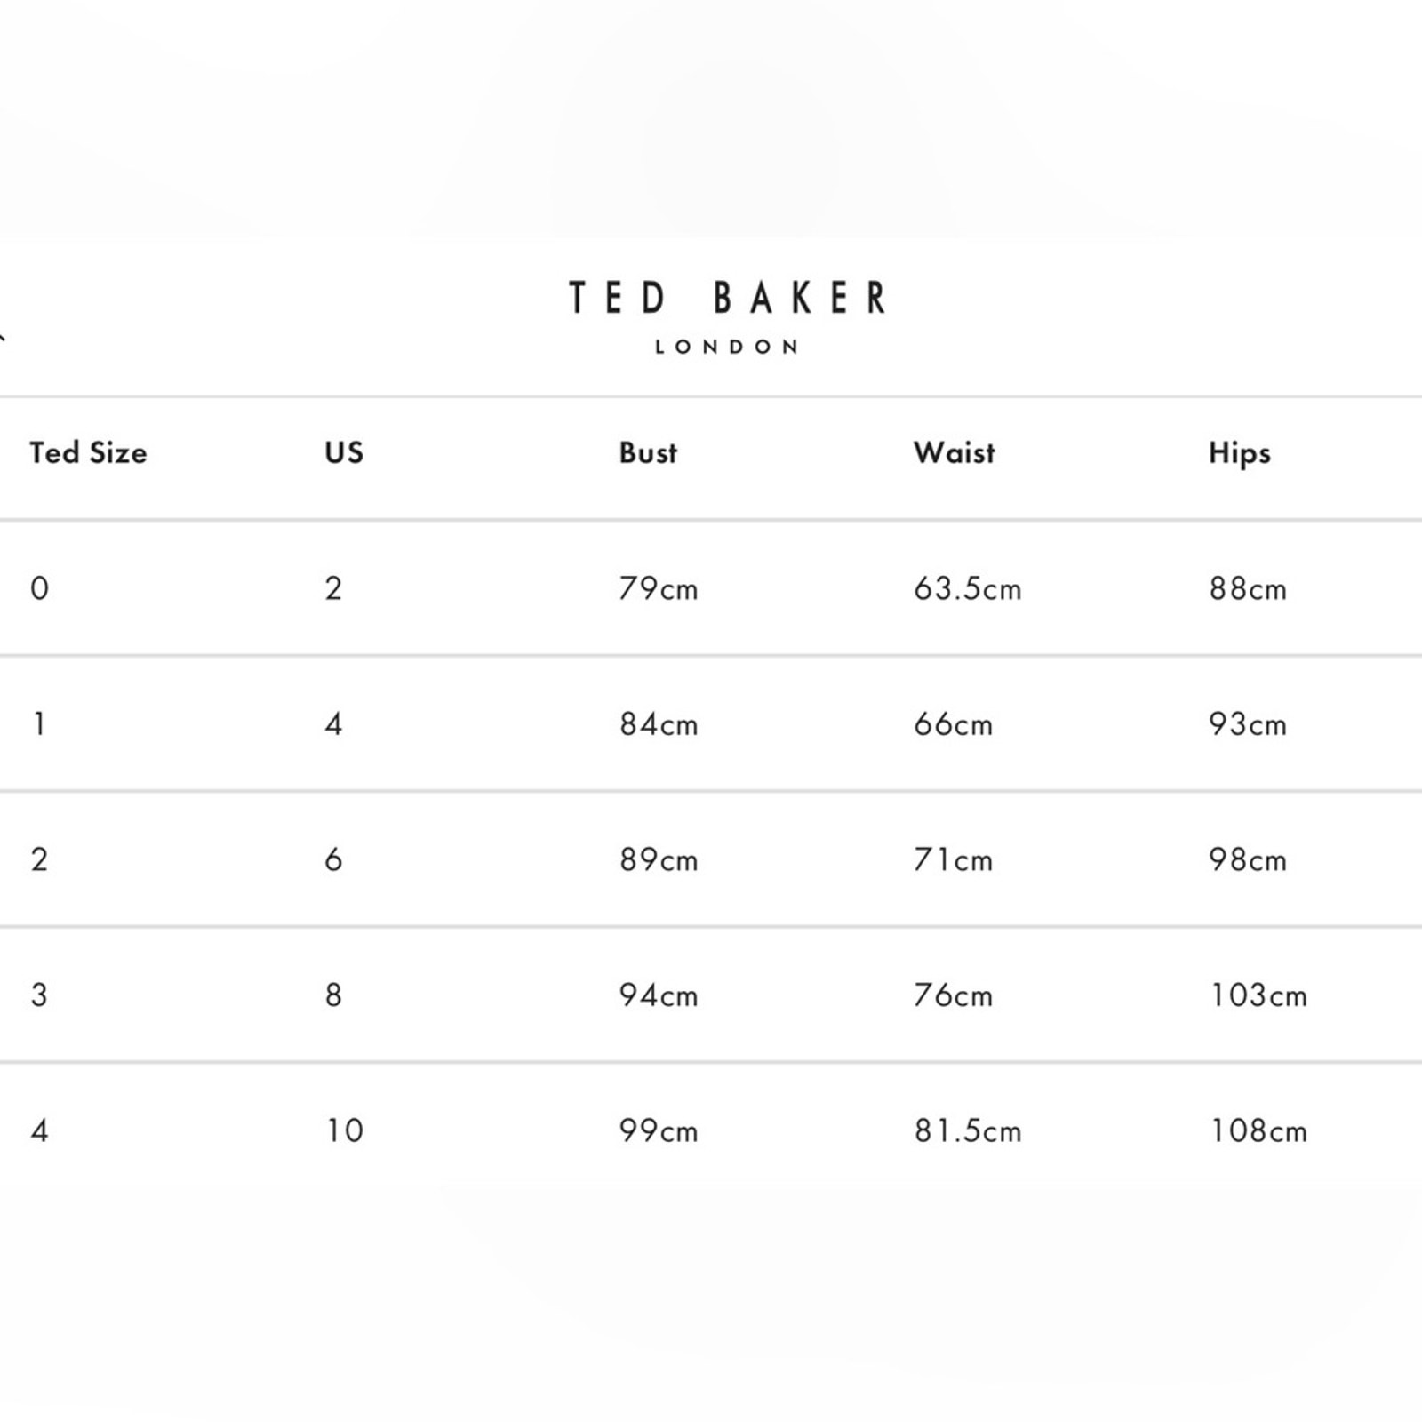Click the Hips column header
Viewport: 1422px width, 1422px height.
point(1240,454)
